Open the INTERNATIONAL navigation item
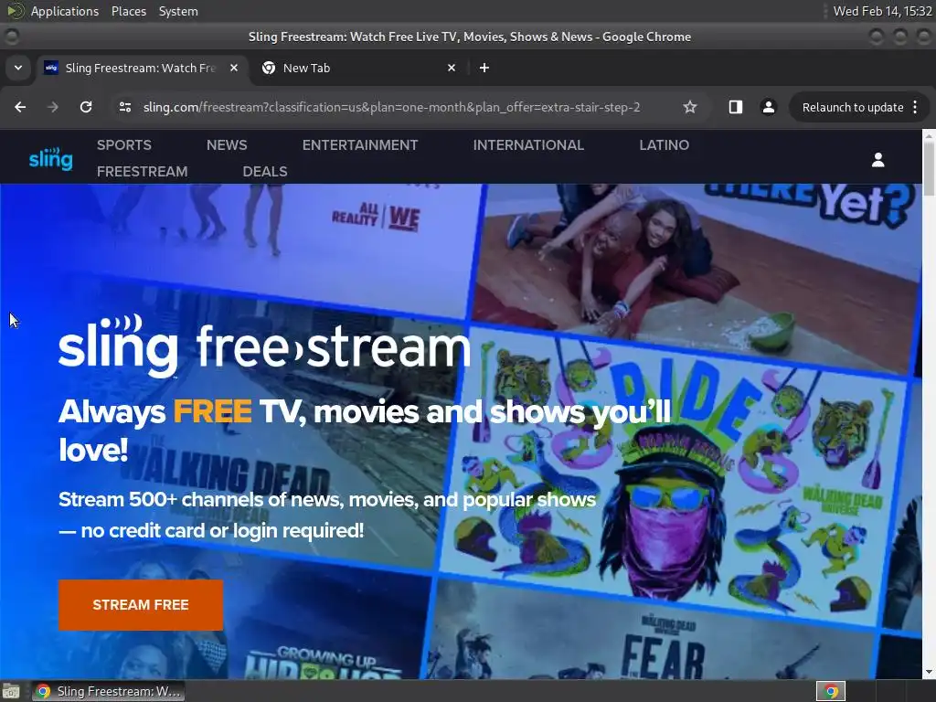The width and height of the screenshot is (936, 702). (528, 145)
